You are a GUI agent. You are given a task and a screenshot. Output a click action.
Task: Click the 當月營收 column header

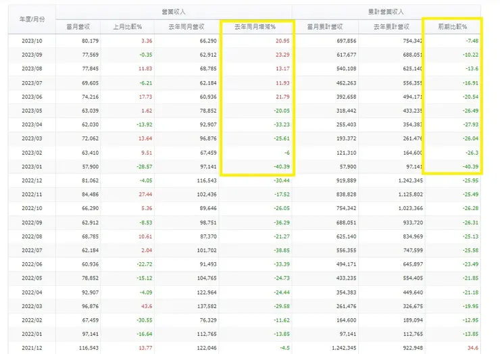click(78, 27)
